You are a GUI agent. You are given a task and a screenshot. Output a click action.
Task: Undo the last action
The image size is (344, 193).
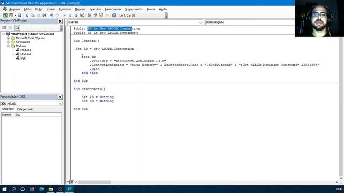[52, 16]
